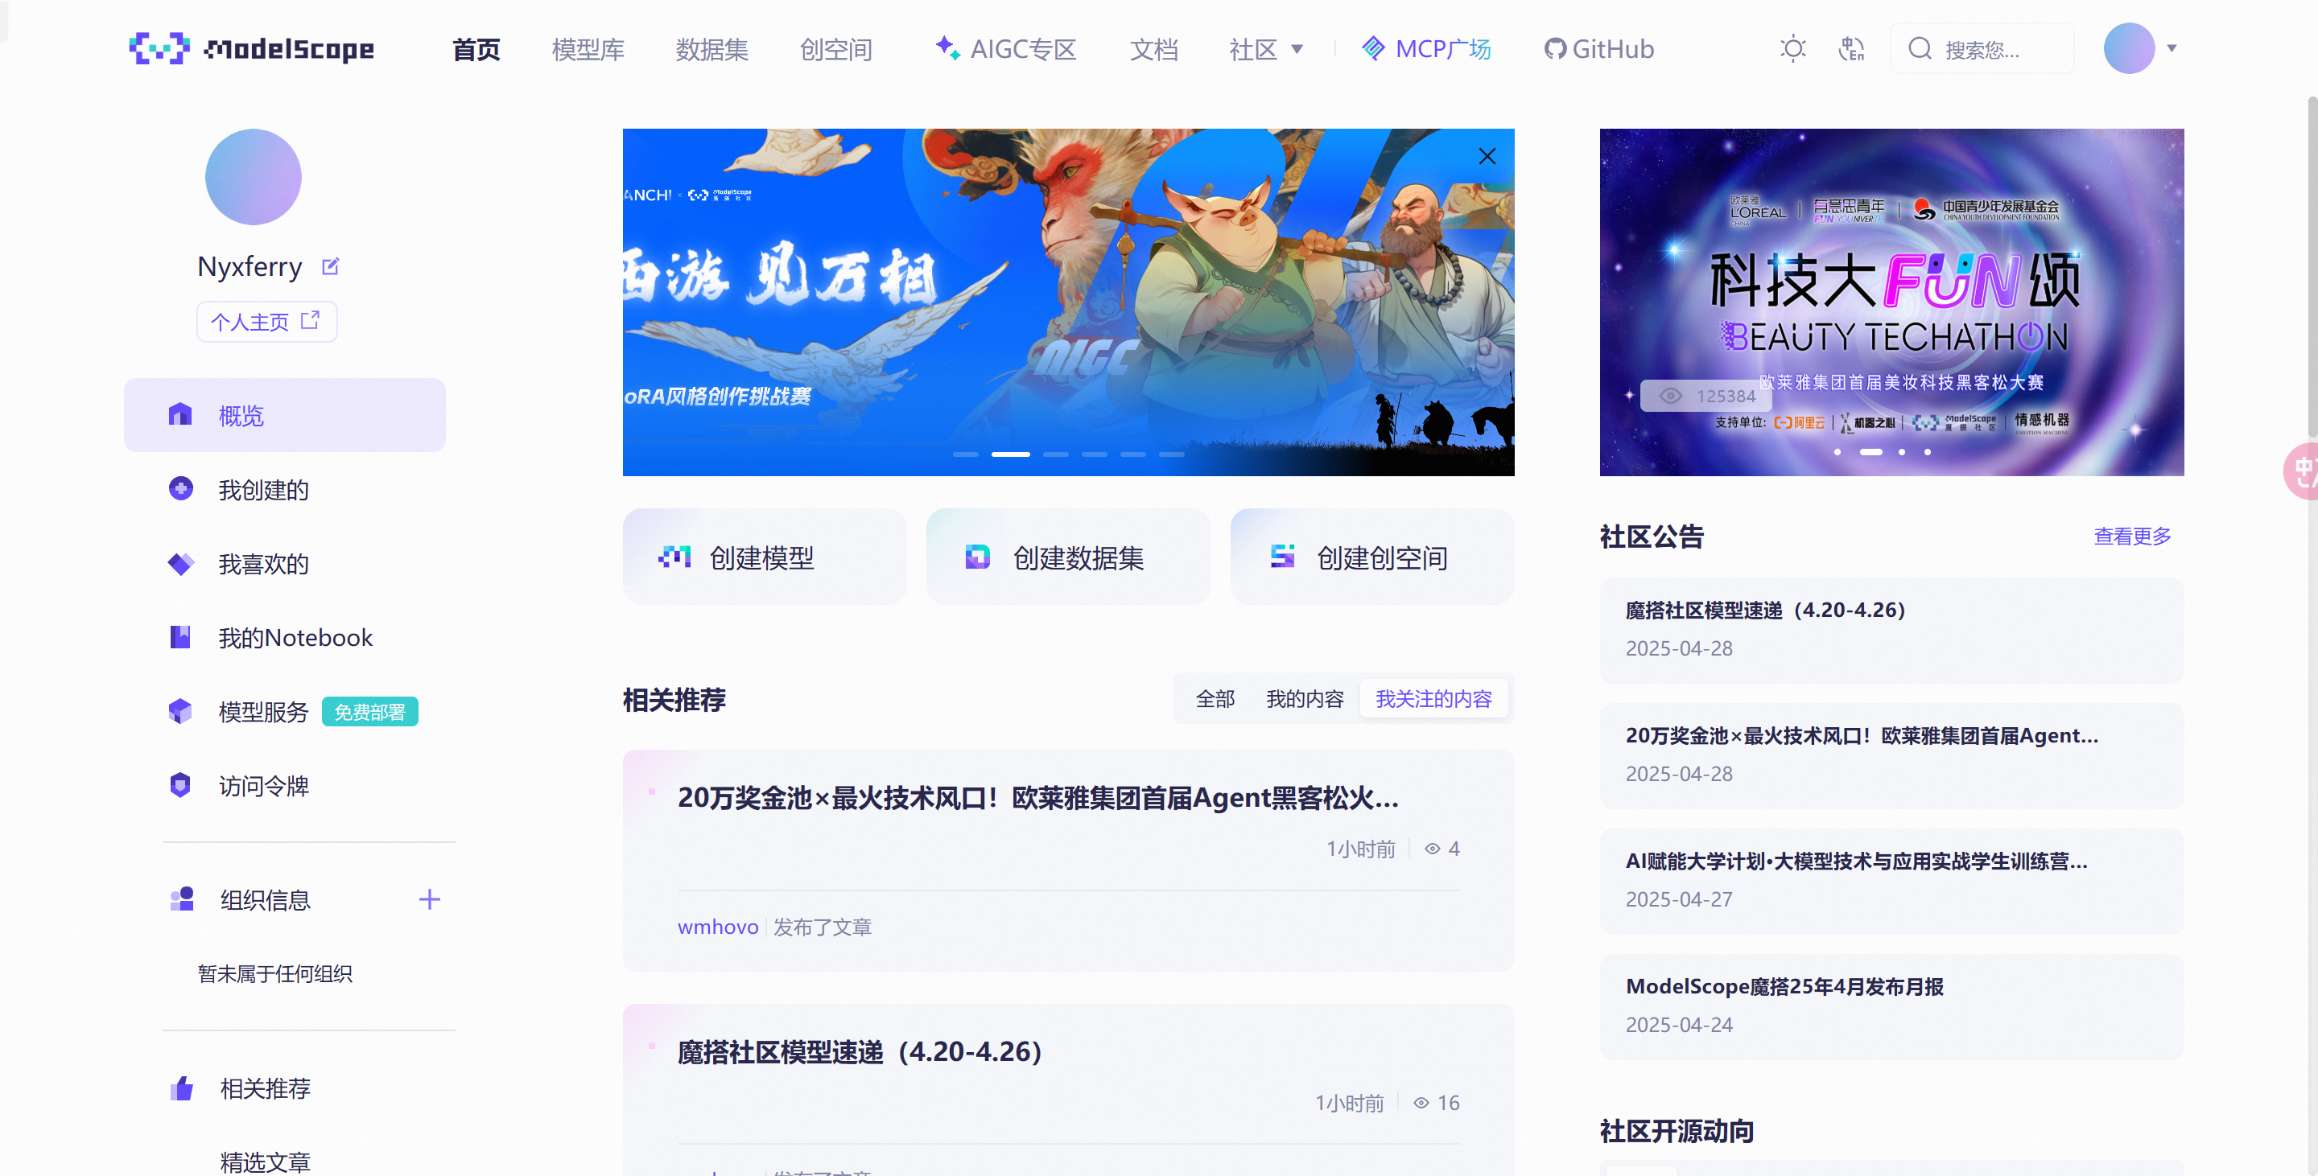Click 创建模型 card icon
This screenshot has width=2318, height=1176.
pyautogui.click(x=674, y=557)
